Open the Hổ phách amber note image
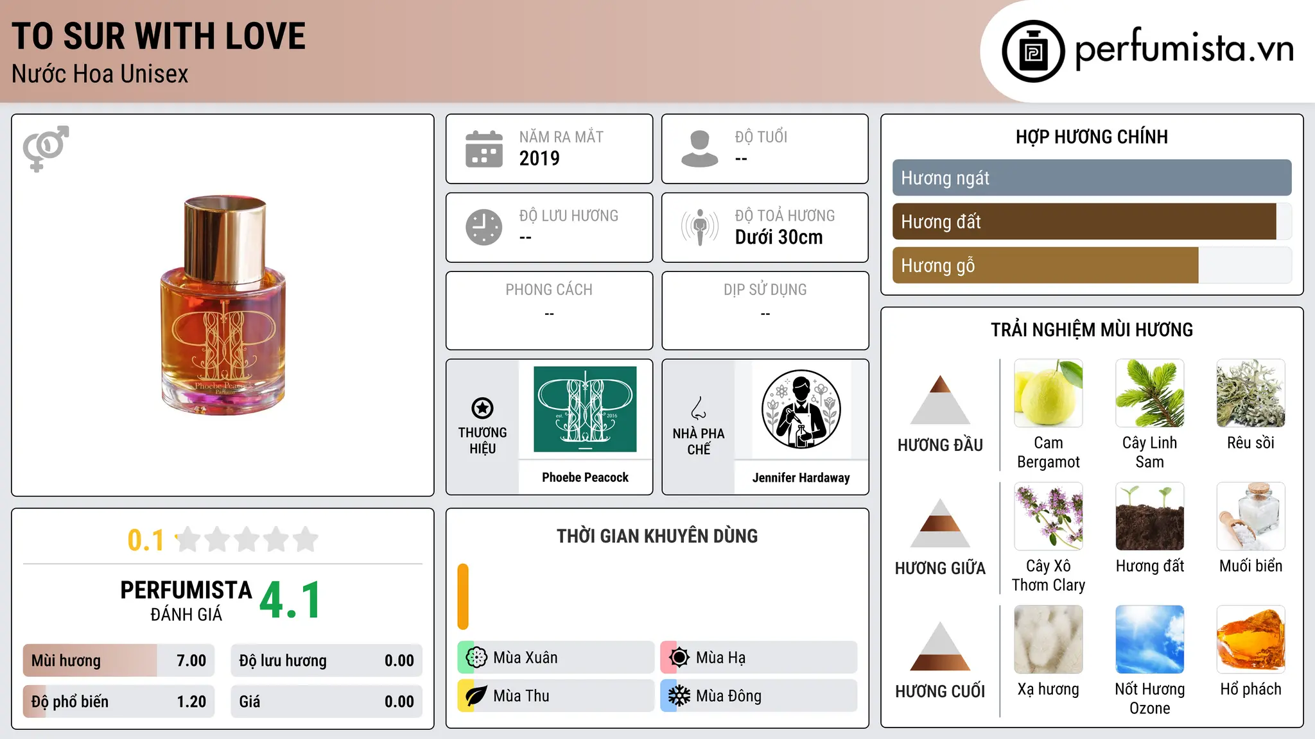Screen dimensions: 1315x739 pyautogui.click(x=1251, y=640)
